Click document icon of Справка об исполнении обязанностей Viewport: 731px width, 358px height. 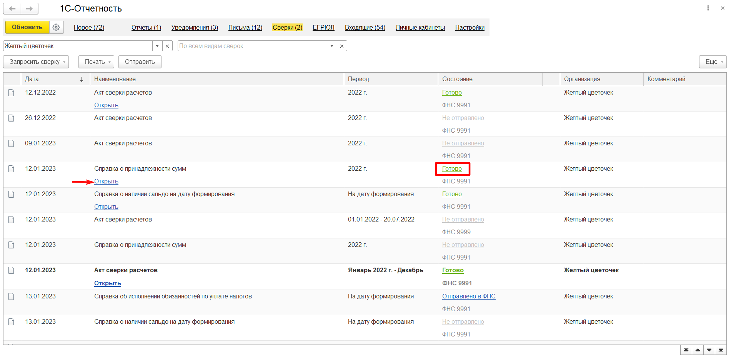click(x=11, y=296)
